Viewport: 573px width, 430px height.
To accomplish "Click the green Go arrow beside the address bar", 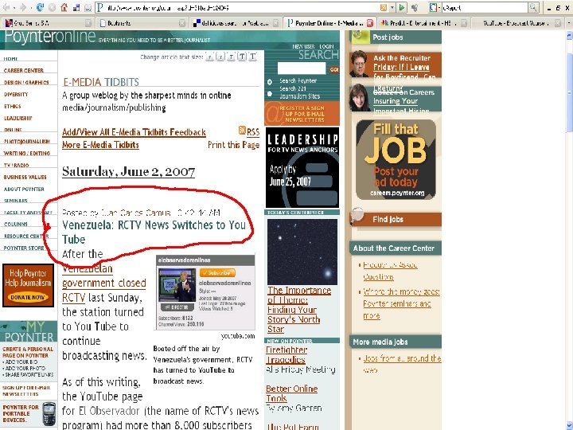I will pyautogui.click(x=402, y=7).
